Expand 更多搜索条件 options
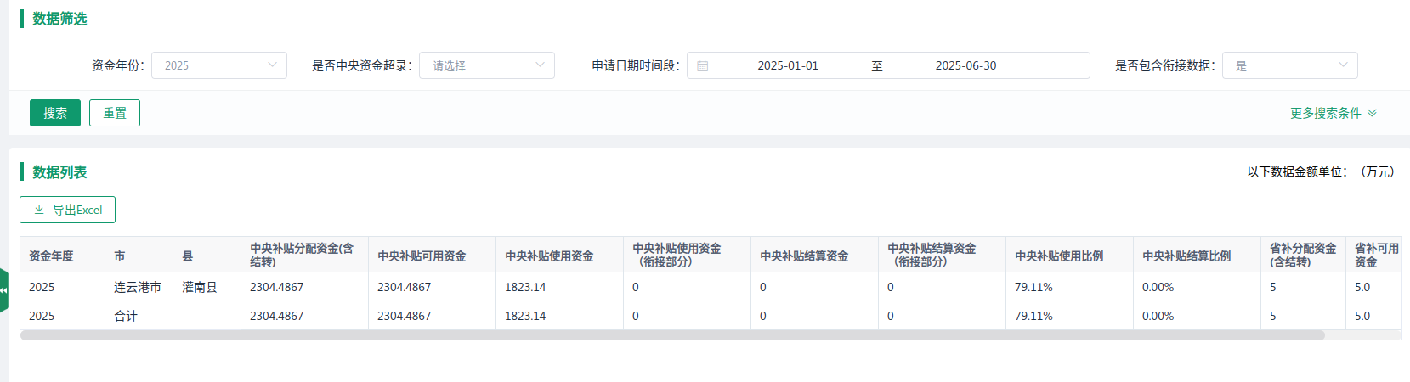Image resolution: width=1410 pixels, height=382 pixels. [x=1333, y=113]
